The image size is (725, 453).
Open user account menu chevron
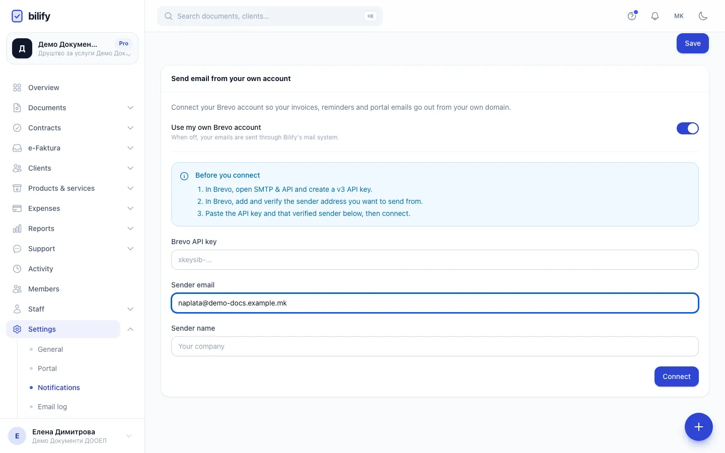coord(129,436)
